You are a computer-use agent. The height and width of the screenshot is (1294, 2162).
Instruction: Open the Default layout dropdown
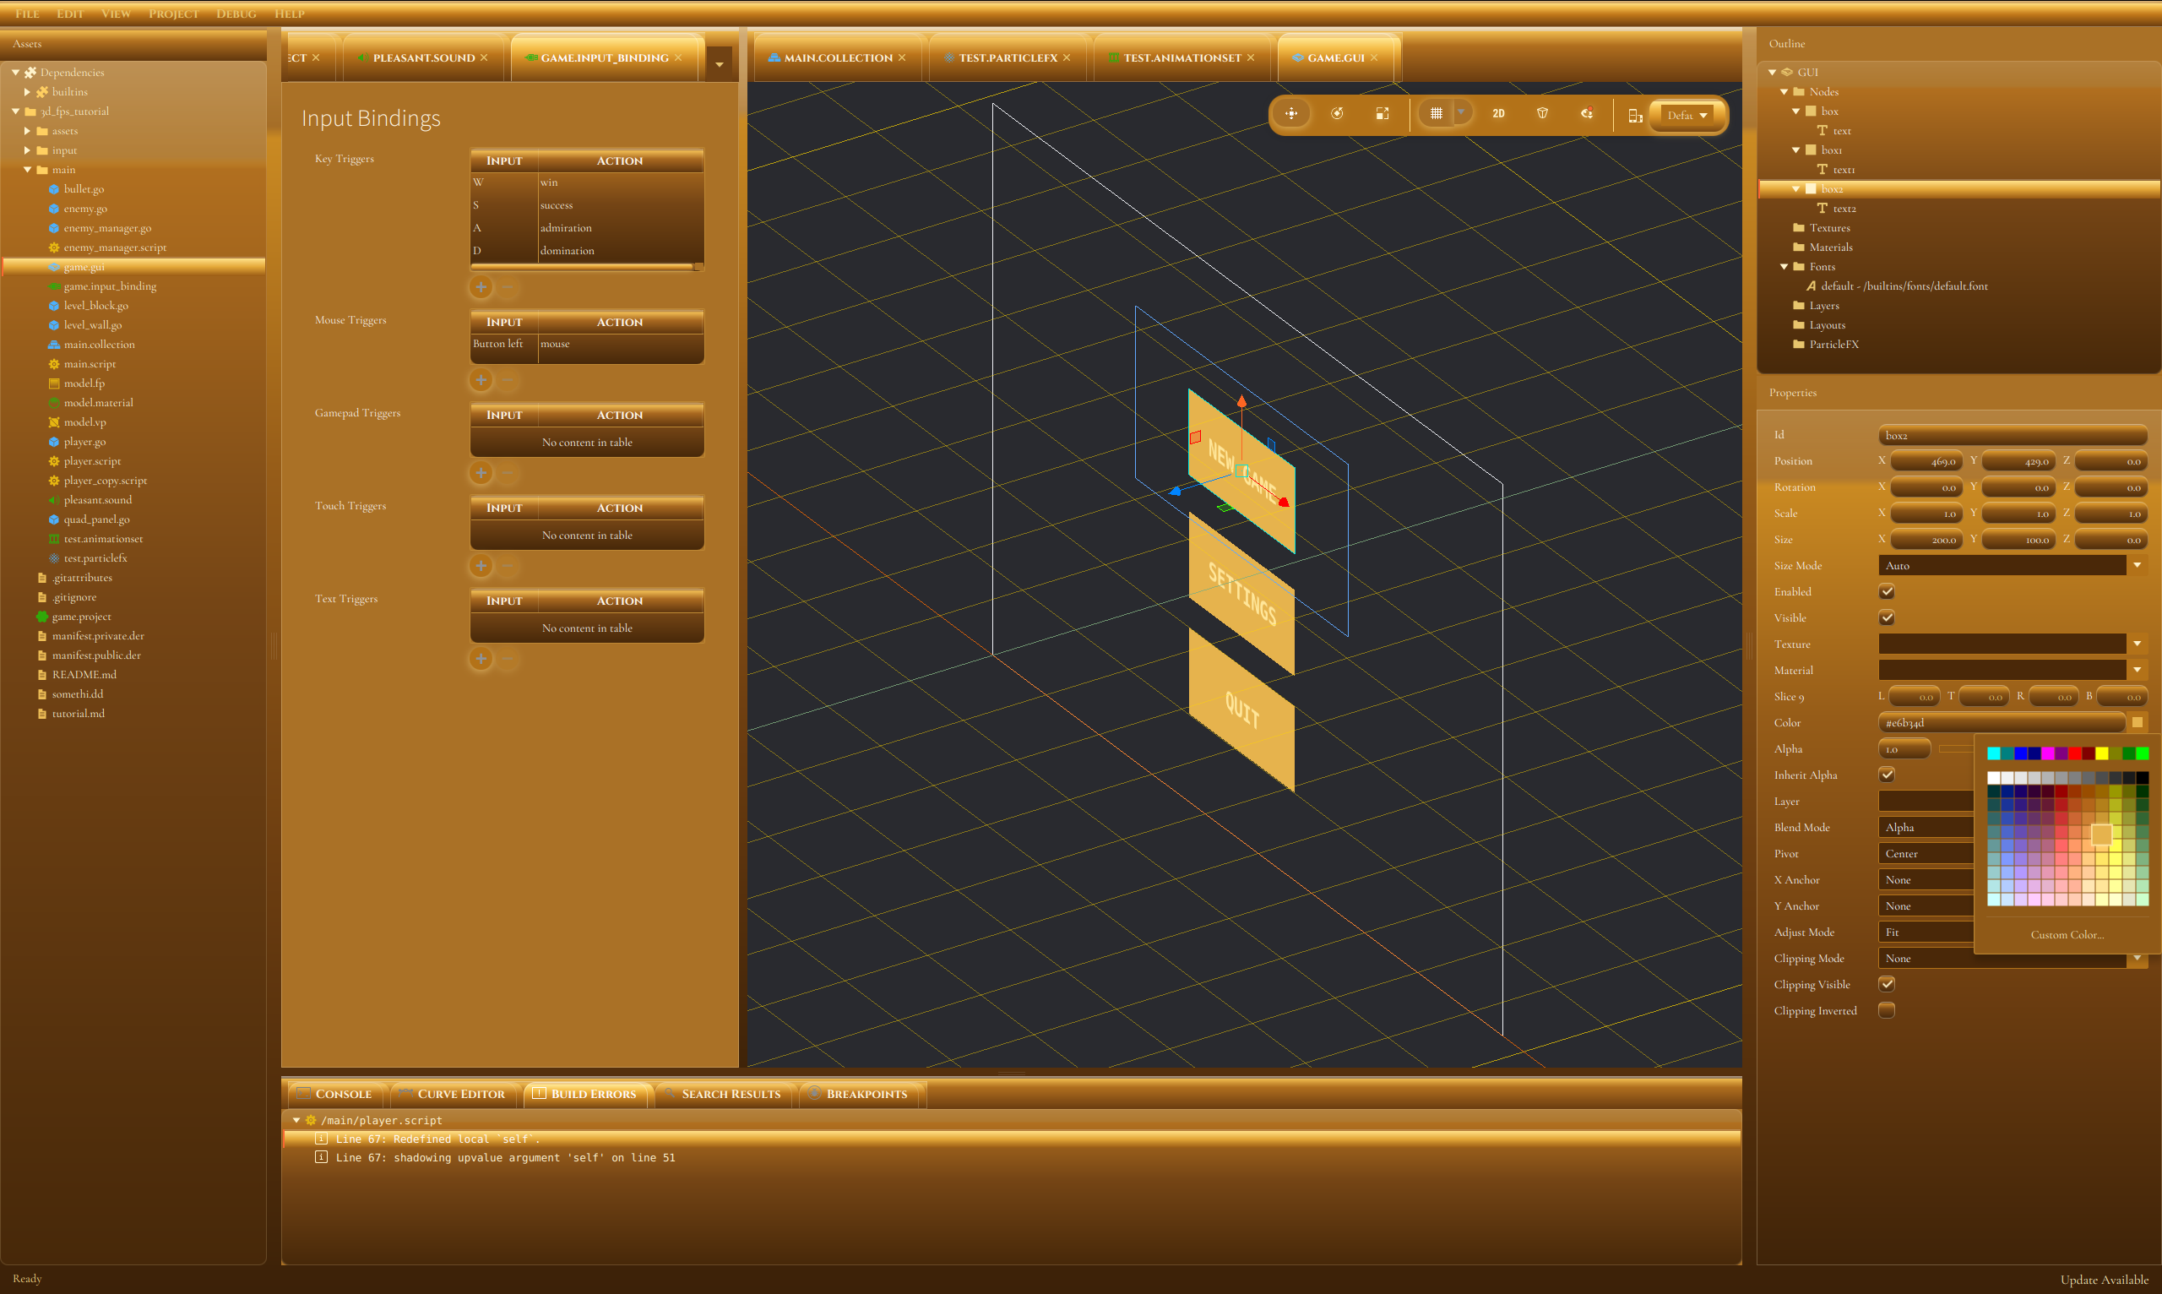tap(1687, 116)
